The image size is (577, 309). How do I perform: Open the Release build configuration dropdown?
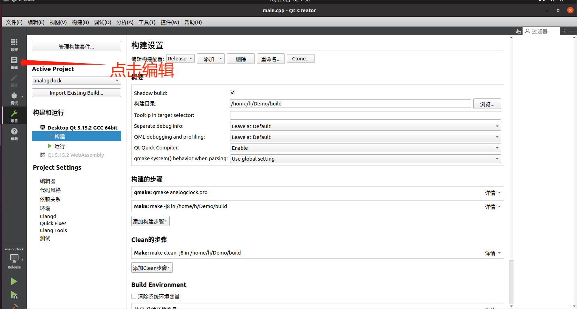[180, 59]
